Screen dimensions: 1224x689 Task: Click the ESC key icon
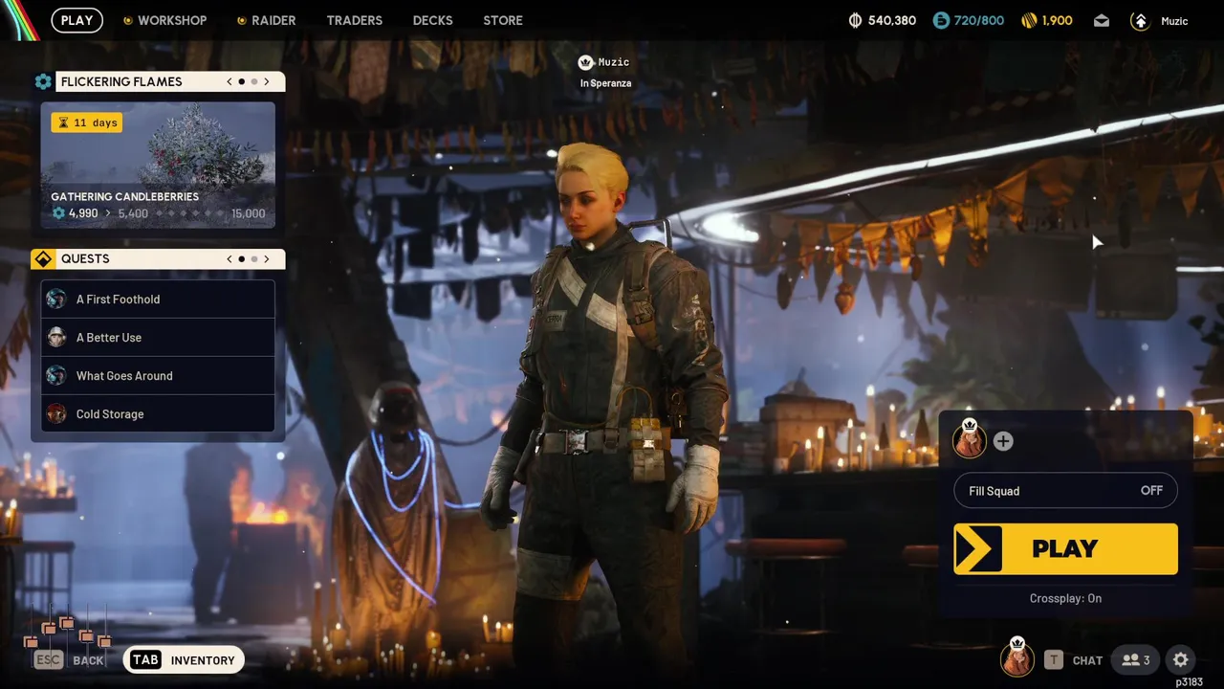pos(48,659)
